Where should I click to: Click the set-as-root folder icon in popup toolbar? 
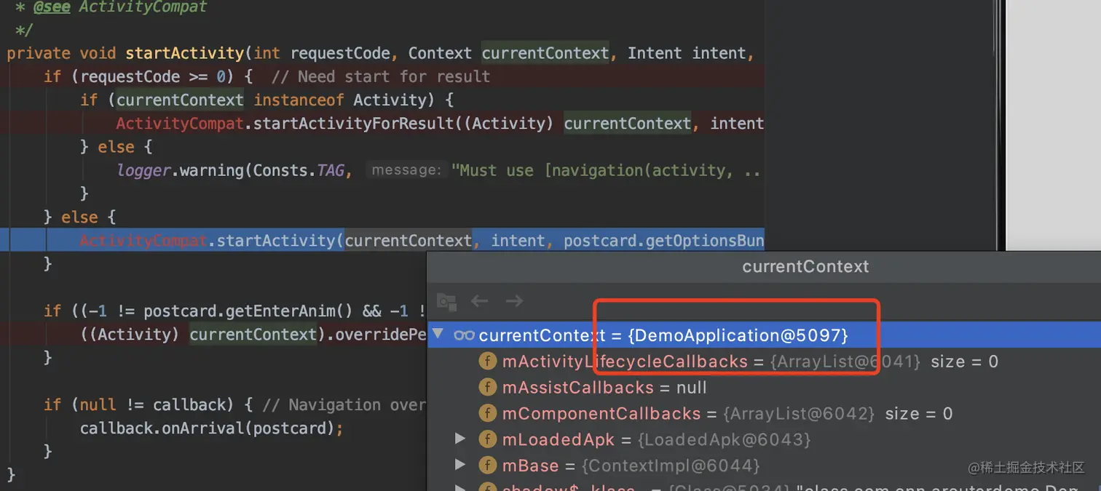[x=446, y=301]
